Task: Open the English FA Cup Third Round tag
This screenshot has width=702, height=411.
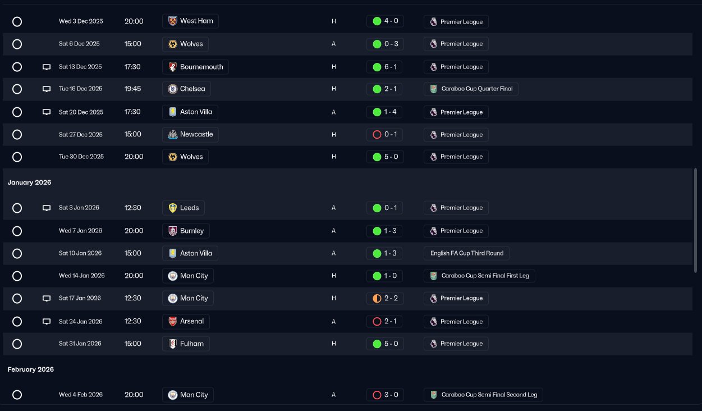Action: [466, 253]
